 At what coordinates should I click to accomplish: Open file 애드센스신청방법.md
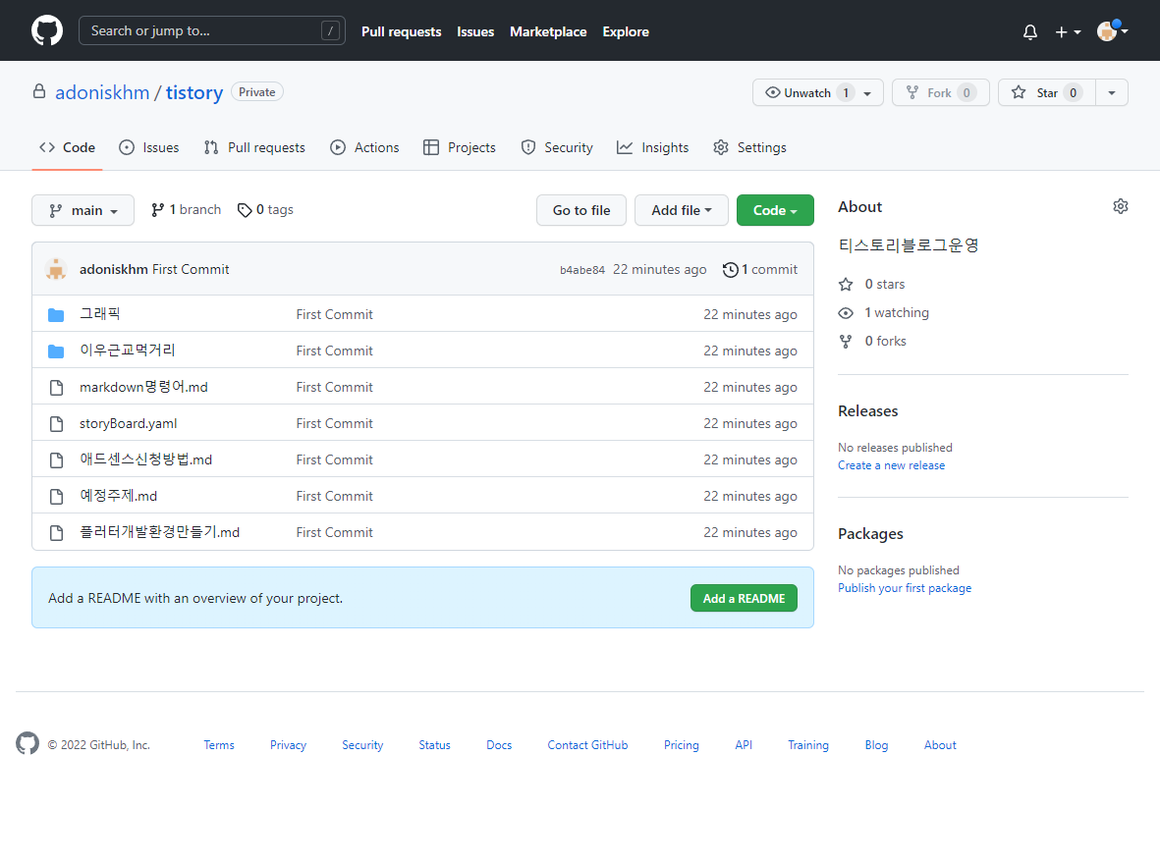click(145, 459)
